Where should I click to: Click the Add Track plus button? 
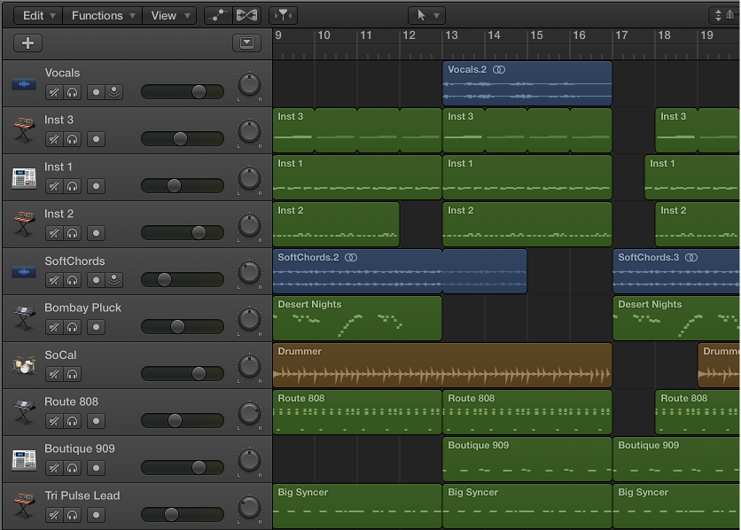[x=27, y=43]
